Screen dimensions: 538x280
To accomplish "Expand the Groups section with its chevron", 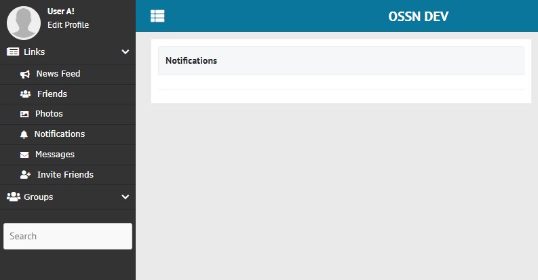I will (125, 197).
